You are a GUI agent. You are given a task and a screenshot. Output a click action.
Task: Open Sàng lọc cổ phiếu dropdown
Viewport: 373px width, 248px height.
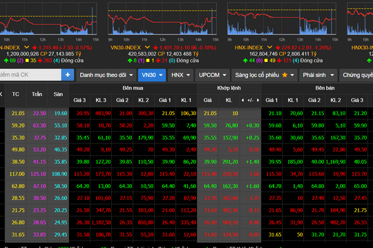[265, 75]
